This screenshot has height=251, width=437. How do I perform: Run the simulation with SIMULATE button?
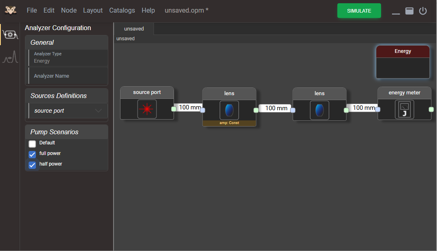tap(359, 11)
